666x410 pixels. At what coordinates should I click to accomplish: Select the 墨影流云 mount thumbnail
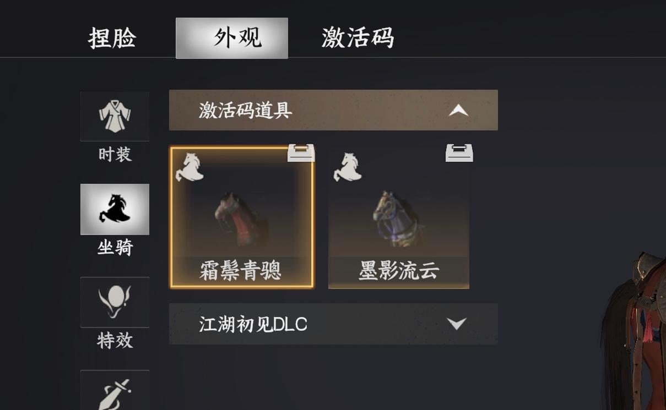pyautogui.click(x=399, y=217)
